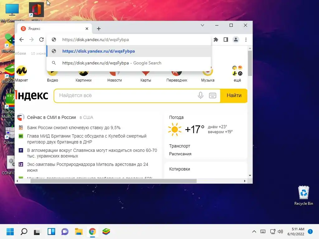Open the 5:11 AM clock and date
This screenshot has width=319, height=239.
296,232
